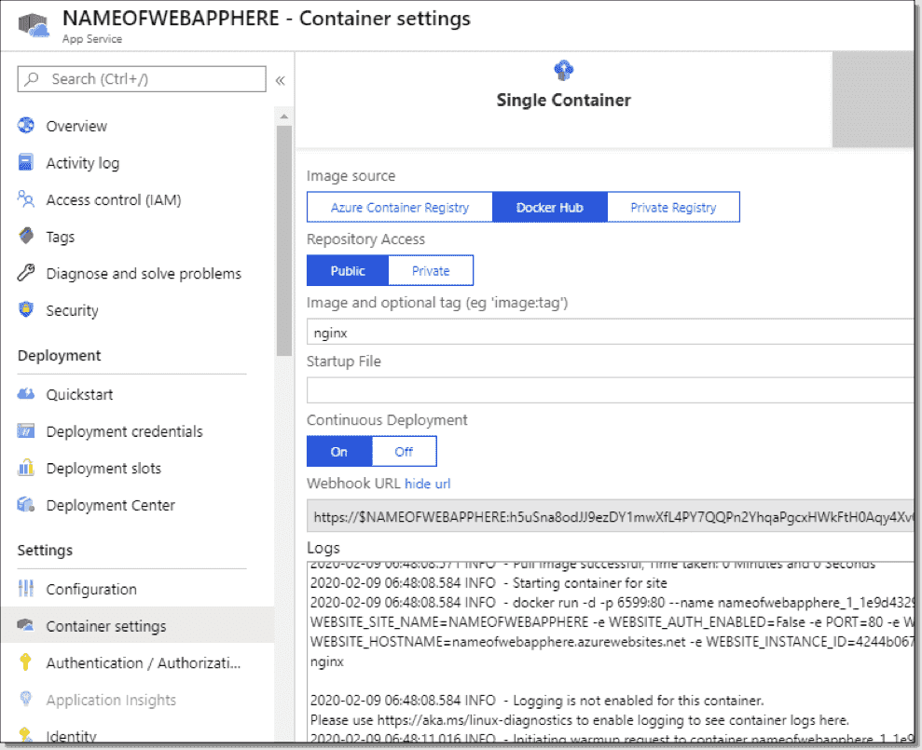Open the Activity log icon
The height and width of the screenshot is (750, 922).
26,163
